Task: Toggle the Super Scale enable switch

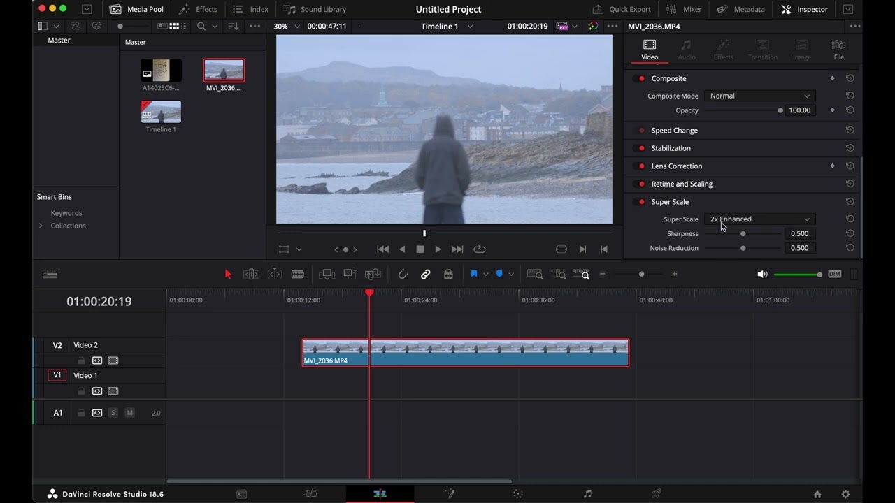Action: [x=641, y=202]
